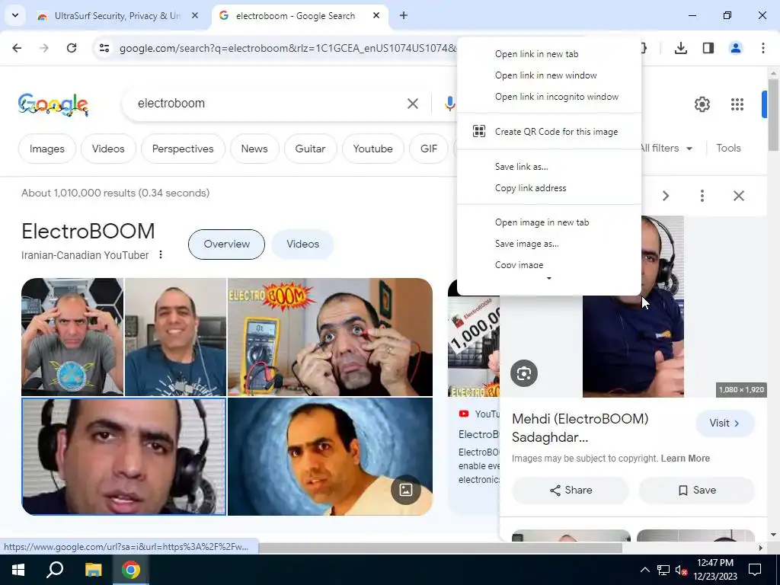This screenshot has height=585, width=780.
Task: Click the address bar URL
Action: coord(287,48)
